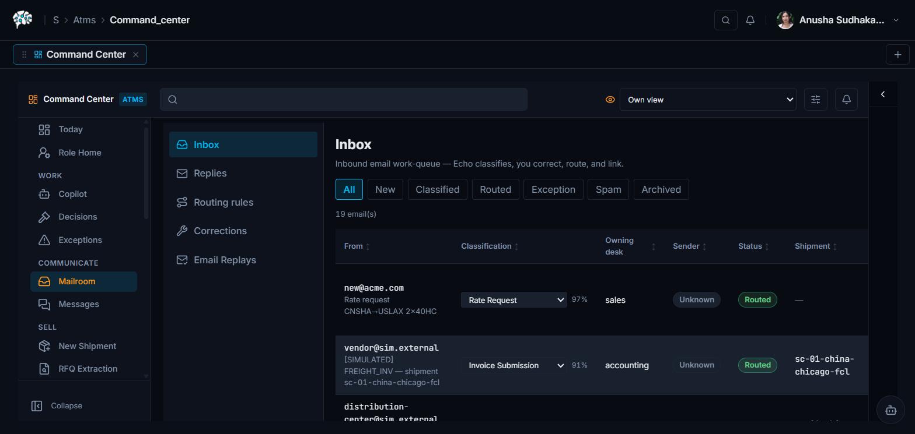The image size is (915, 434).
Task: Filter inbox by New
Action: pyautogui.click(x=385, y=189)
